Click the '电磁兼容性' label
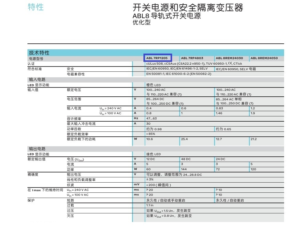This screenshot has width=306, height=234. [76, 74]
